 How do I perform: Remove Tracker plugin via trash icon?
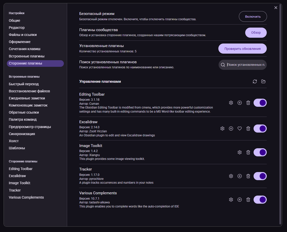[248, 176]
